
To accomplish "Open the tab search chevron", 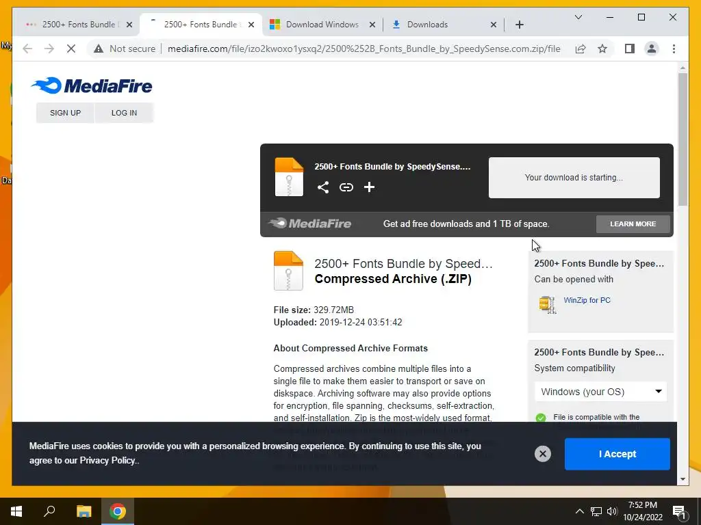I will coord(578,17).
